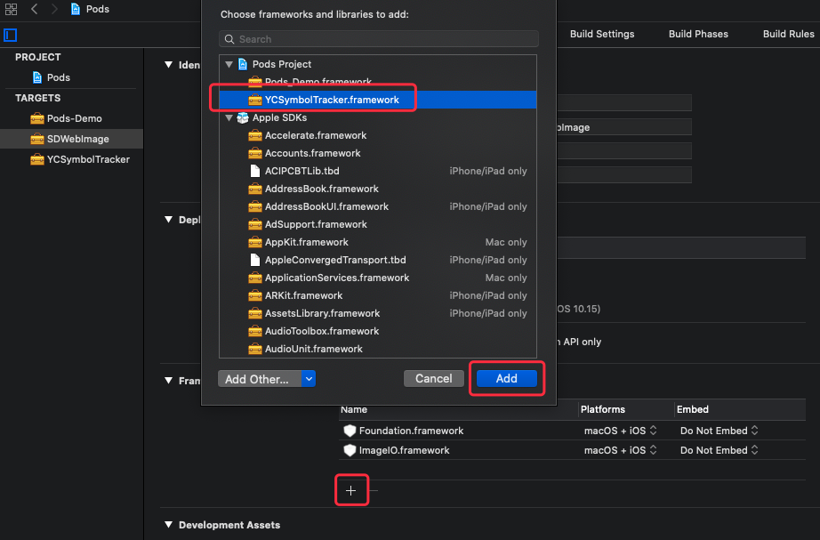Click the Platforms column header

click(602, 410)
